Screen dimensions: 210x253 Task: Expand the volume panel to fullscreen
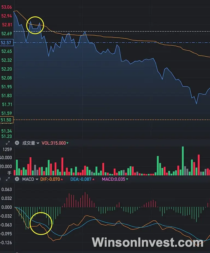tap(8, 143)
